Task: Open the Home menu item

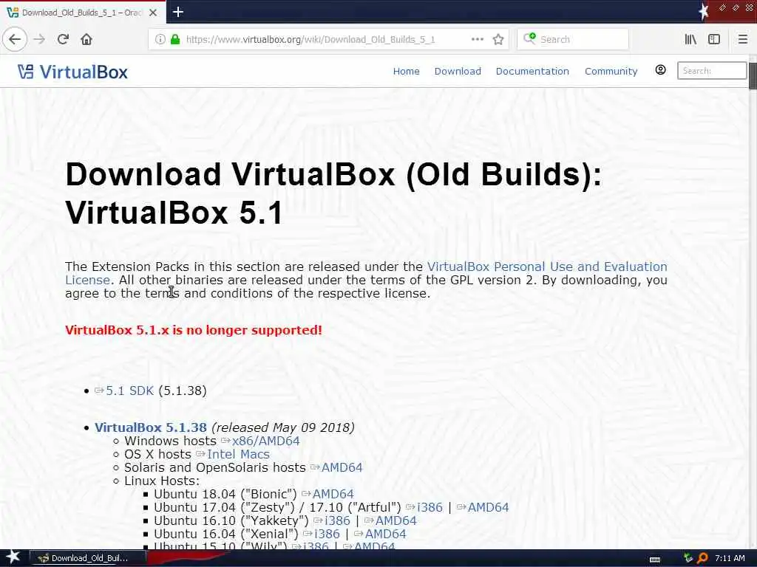Action: (406, 72)
